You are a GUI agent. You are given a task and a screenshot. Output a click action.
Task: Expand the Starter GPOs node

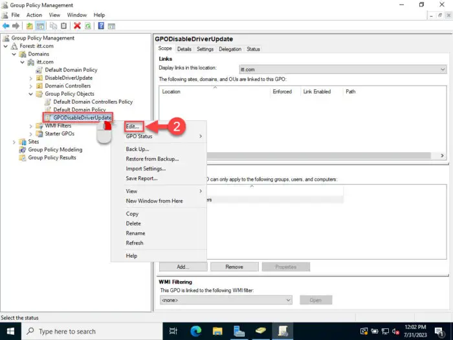[30, 134]
